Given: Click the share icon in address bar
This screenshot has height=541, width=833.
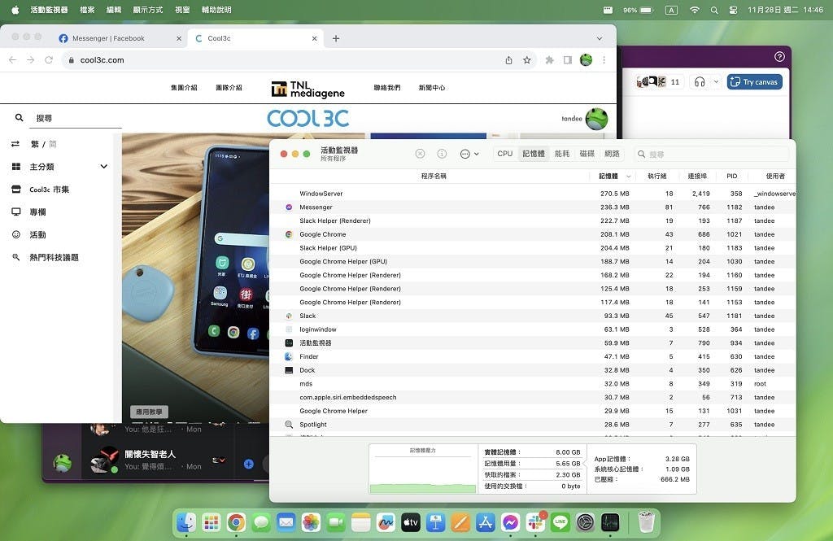Looking at the screenshot, I should (508, 60).
